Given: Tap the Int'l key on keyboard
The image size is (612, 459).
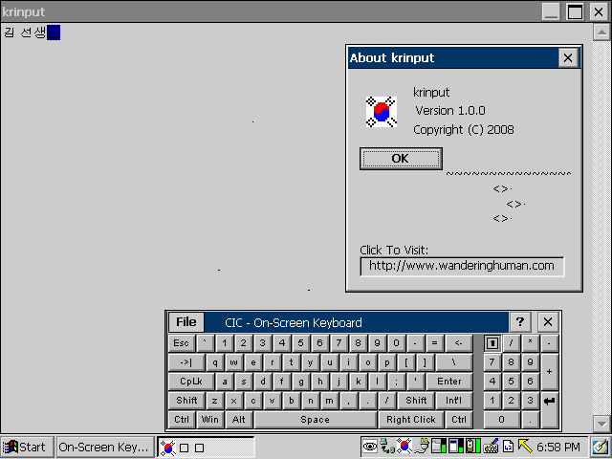Looking at the screenshot, I should click(x=454, y=401).
